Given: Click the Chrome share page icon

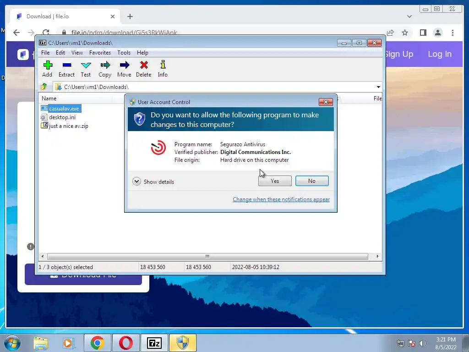Looking at the screenshot, I should tap(390, 33).
